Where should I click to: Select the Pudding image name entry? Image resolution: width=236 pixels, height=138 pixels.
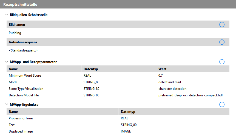(15, 33)
